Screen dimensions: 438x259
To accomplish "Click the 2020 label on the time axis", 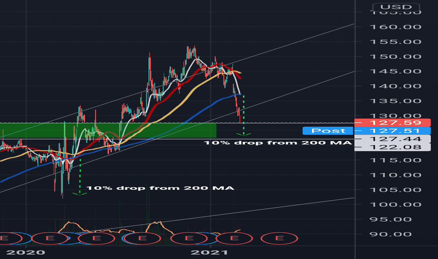I will 26,252.
